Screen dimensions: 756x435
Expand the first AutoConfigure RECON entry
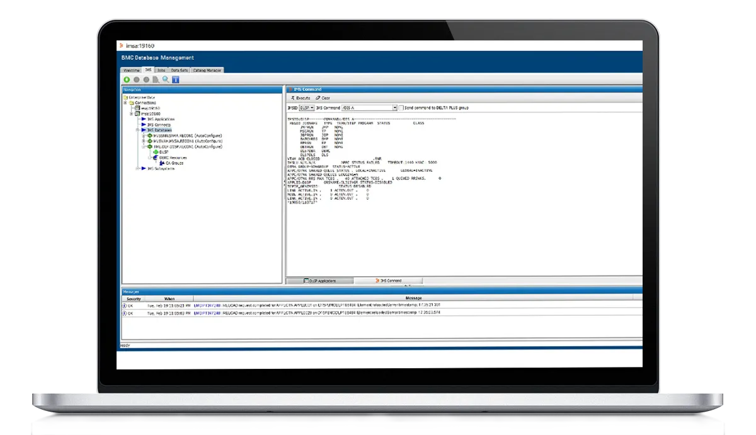click(143, 136)
